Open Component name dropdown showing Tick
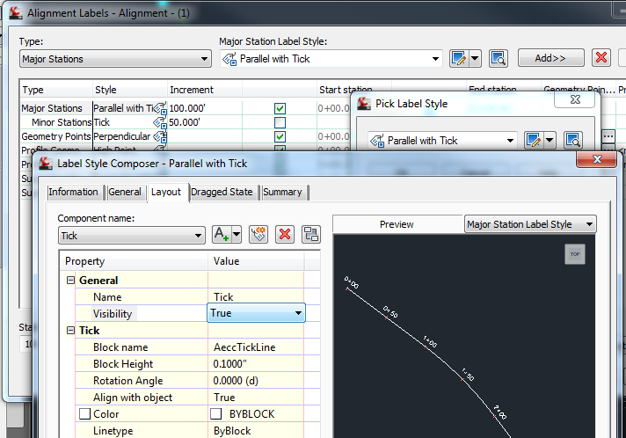 [x=131, y=236]
